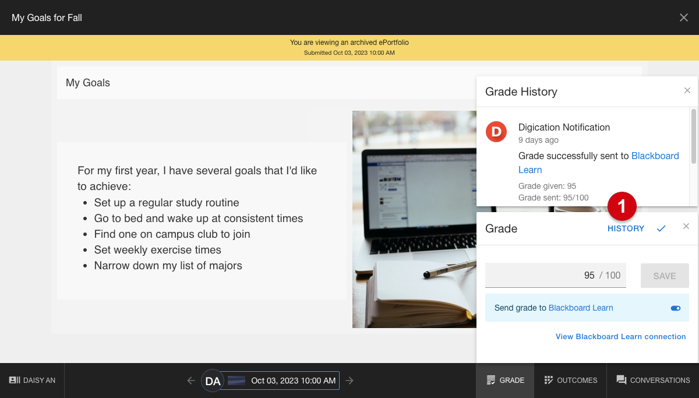
Task: Open Blackboard Learn link in Grade History
Action: [599, 163]
